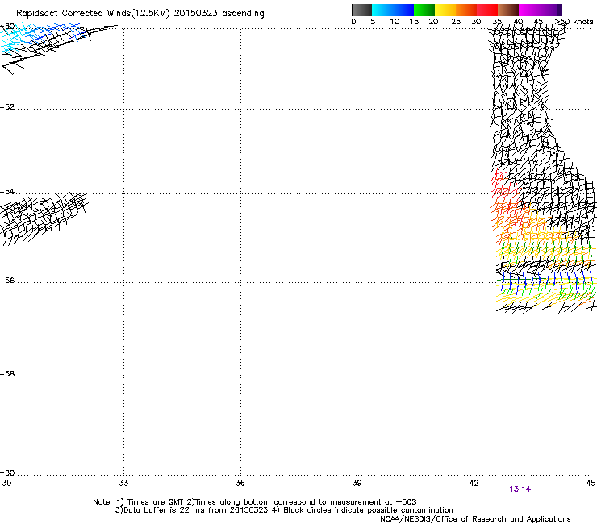Click the longitude label 45

point(591,483)
